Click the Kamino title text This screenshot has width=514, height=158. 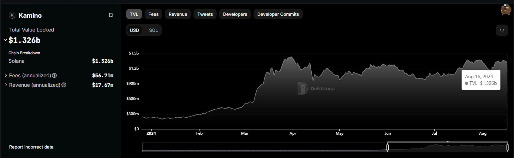pos(30,15)
